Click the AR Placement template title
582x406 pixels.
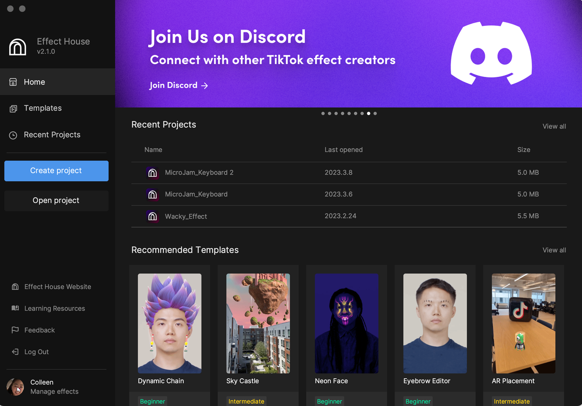click(513, 381)
